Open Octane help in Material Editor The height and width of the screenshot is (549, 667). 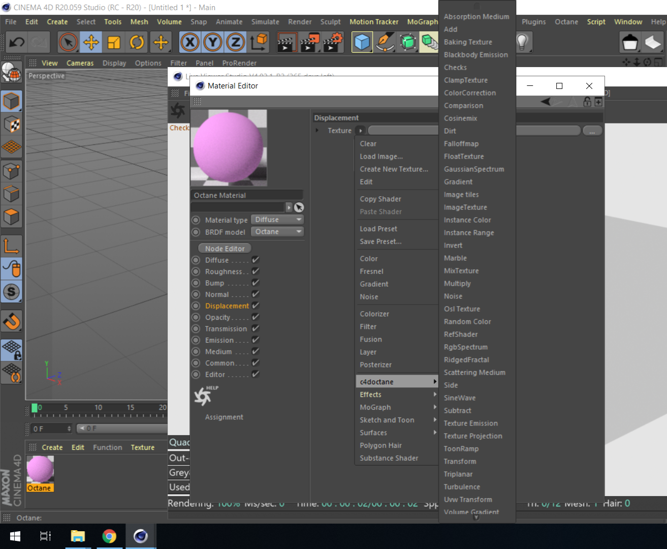coord(205,395)
